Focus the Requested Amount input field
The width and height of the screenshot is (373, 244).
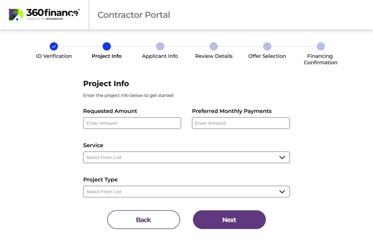(132, 123)
